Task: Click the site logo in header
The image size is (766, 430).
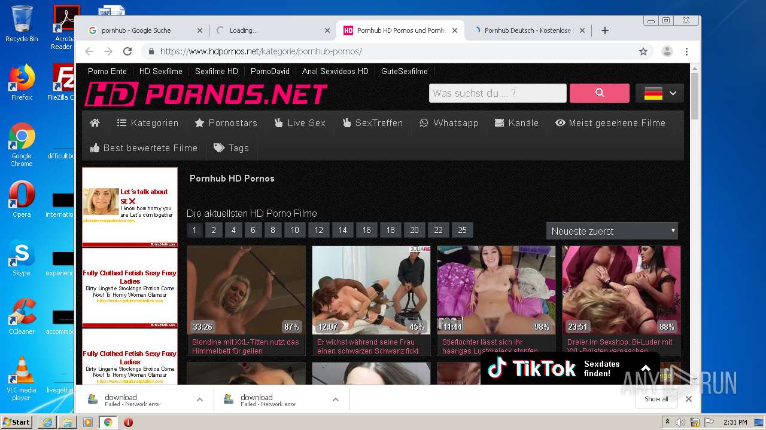Action: pyautogui.click(x=205, y=94)
